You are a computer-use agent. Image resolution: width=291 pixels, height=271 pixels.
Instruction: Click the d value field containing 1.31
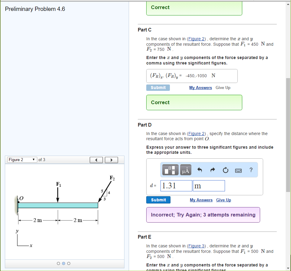pyautogui.click(x=176, y=186)
